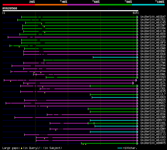Click the UniRef100_A8JDW1 label
The height and width of the screenshot is (150, 167).
[153, 74]
